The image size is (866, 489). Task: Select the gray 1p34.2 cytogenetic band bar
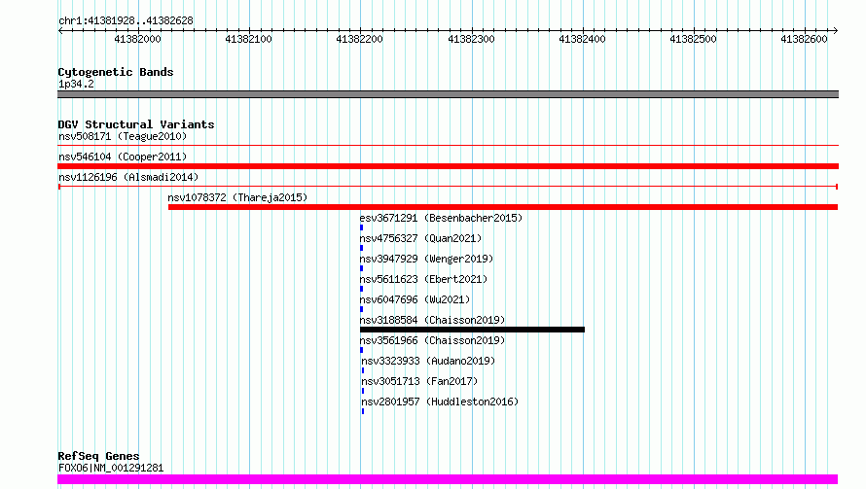448,94
